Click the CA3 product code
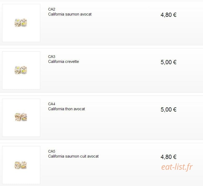203x186 pixels. pos(52,57)
